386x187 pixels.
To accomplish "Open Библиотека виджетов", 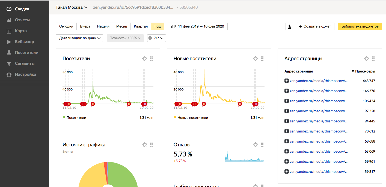I will [360, 26].
